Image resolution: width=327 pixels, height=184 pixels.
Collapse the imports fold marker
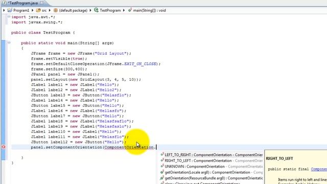9,17
